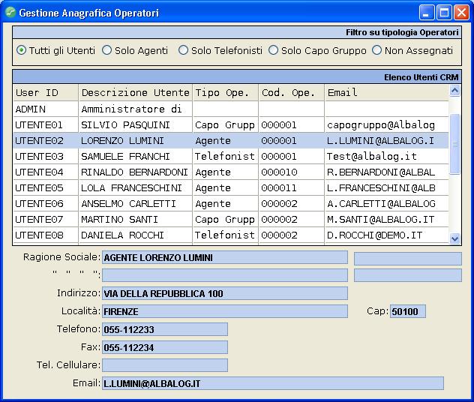Click the MARTINO SANTI cell
Image resolution: width=474 pixels, height=402 pixels.
click(136, 219)
